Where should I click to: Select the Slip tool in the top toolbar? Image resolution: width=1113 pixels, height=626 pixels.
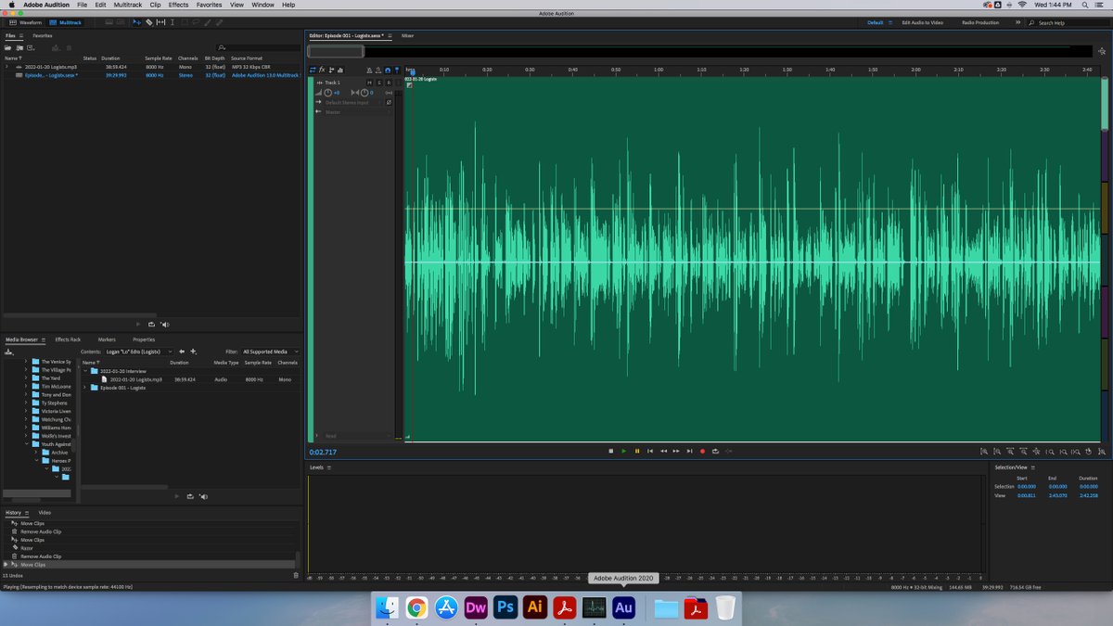click(x=160, y=22)
